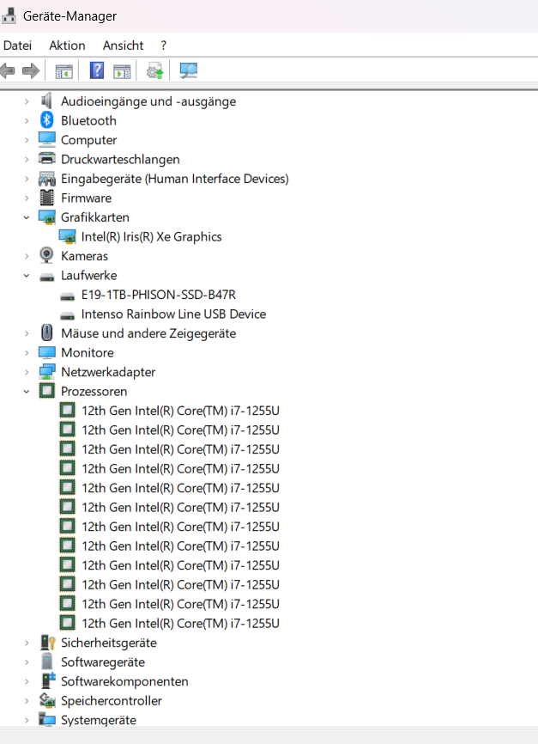Click the Sicherheitsgeräte key icon
This screenshot has height=744, width=538.
(x=48, y=643)
